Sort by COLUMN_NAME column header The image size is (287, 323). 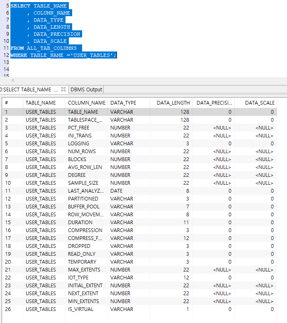(x=87, y=103)
